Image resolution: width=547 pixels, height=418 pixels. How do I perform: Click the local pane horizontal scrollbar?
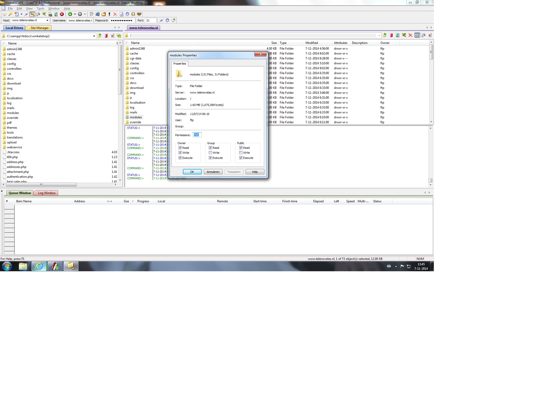click(41, 185)
